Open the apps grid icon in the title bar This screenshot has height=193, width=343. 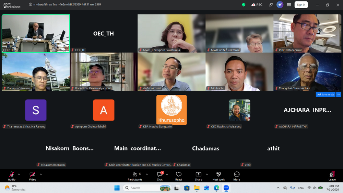pyautogui.click(x=289, y=5)
